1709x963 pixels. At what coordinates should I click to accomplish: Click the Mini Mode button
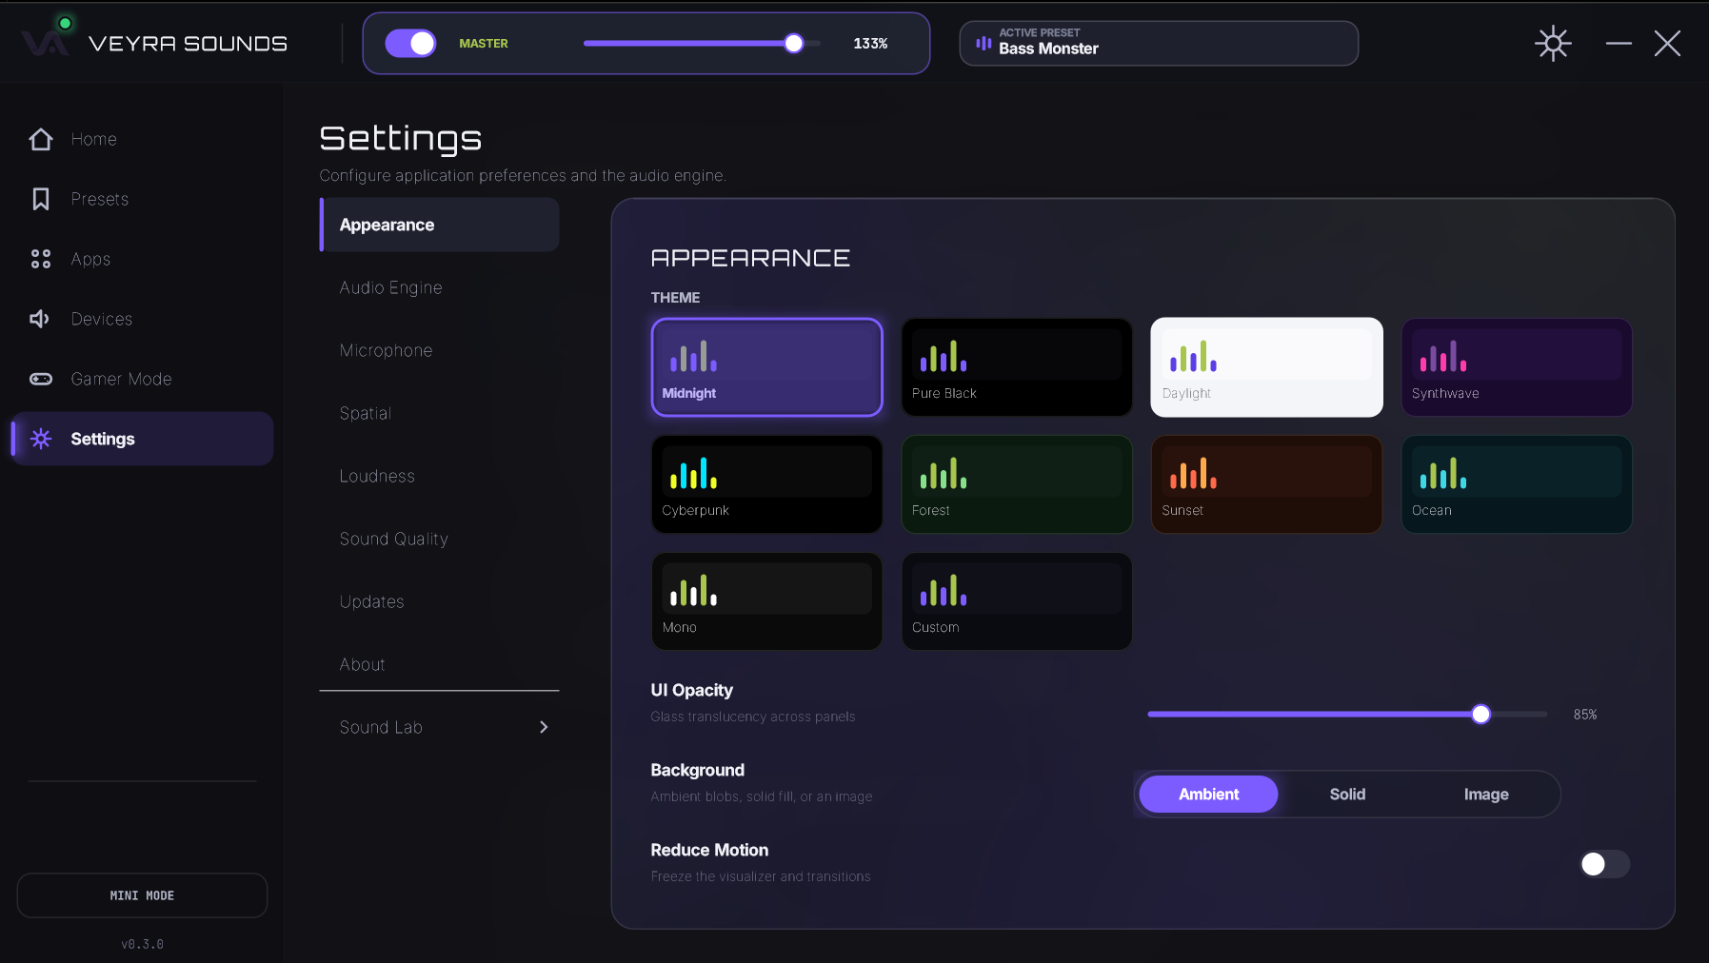click(142, 895)
